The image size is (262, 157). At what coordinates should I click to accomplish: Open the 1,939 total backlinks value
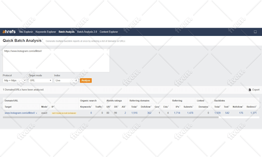(x=217, y=113)
